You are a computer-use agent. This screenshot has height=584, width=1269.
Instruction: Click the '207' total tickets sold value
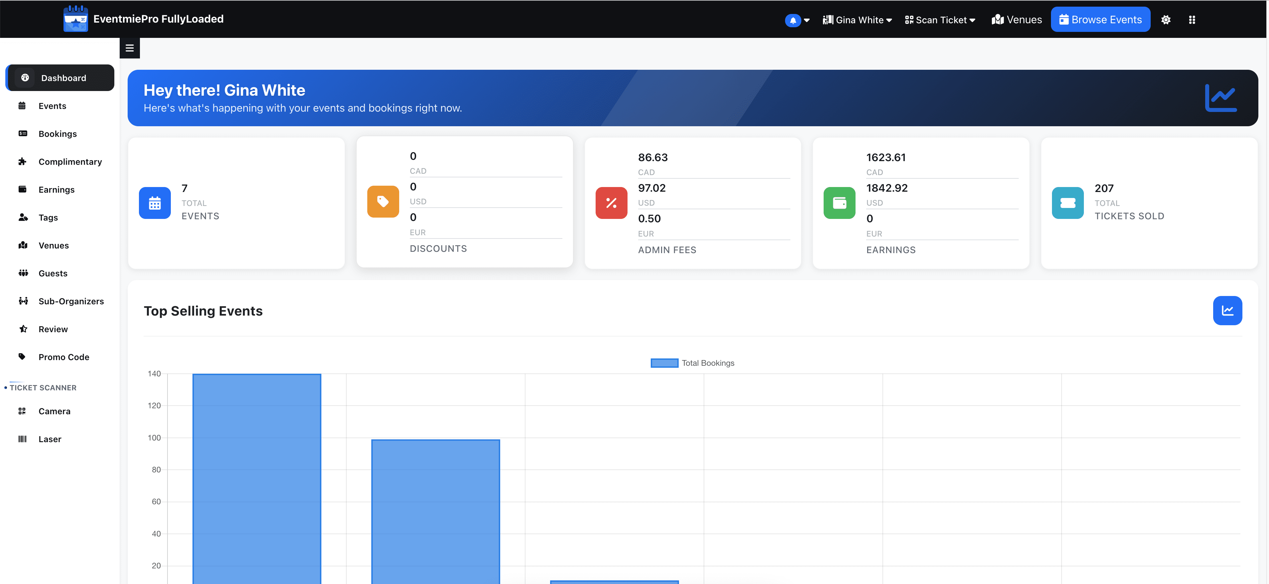coord(1104,189)
